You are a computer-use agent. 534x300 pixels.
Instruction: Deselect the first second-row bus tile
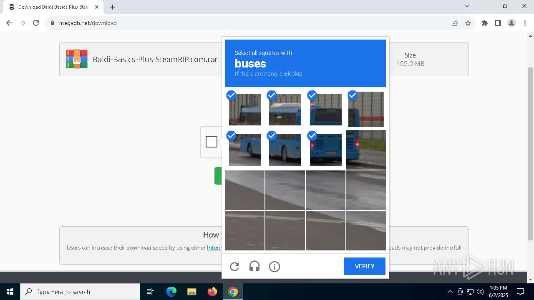pos(245,150)
